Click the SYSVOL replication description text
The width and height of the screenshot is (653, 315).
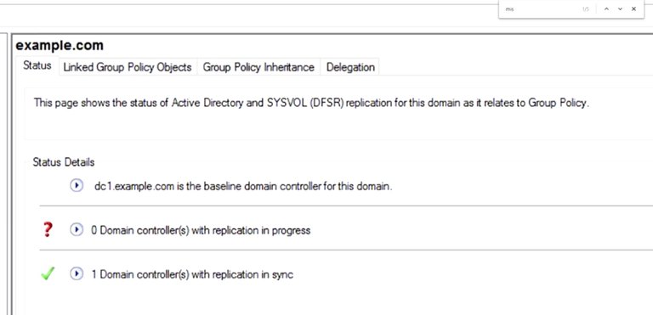tap(311, 103)
